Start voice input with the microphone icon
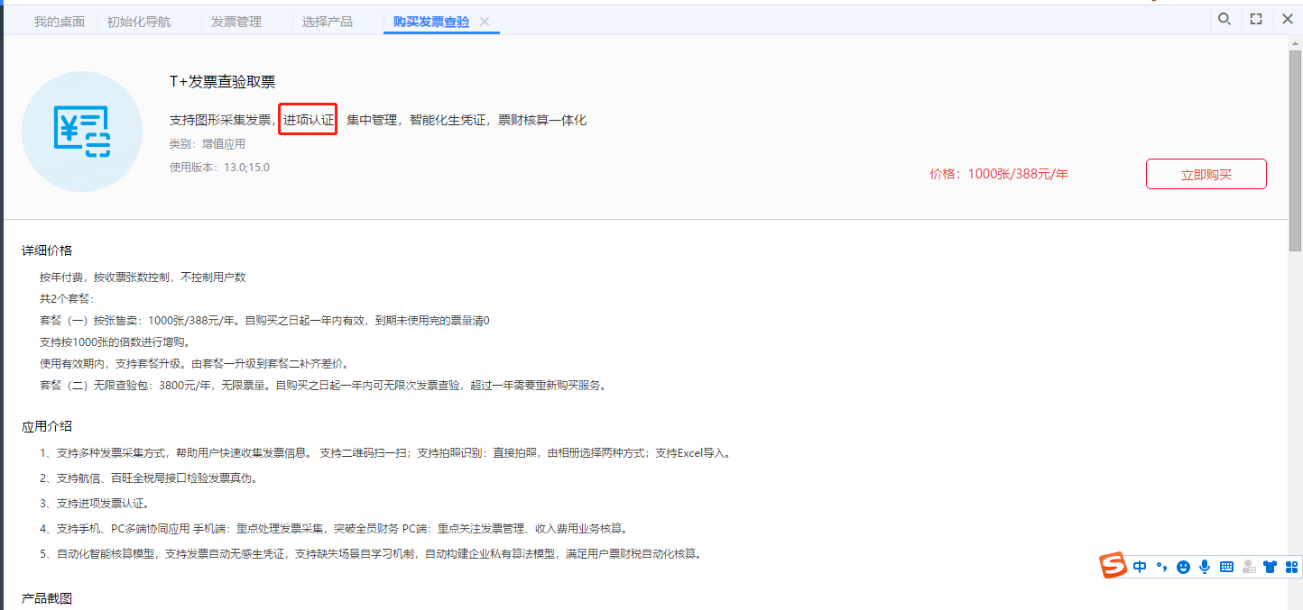The width and height of the screenshot is (1303, 610). (x=1205, y=567)
